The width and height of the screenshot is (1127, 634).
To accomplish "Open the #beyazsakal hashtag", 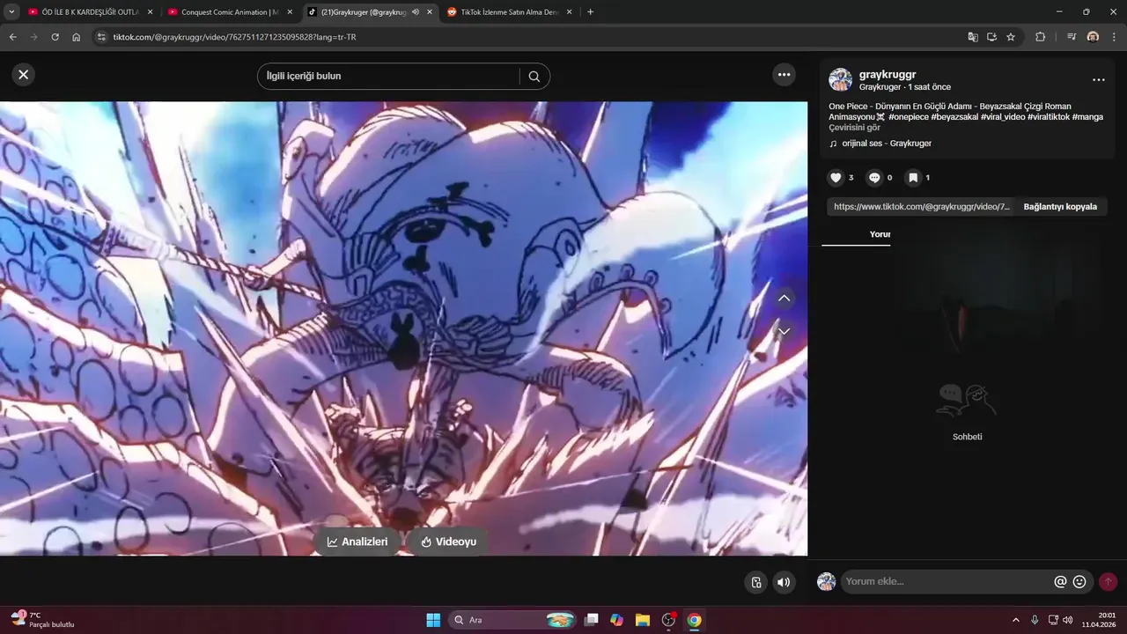I will [x=954, y=117].
